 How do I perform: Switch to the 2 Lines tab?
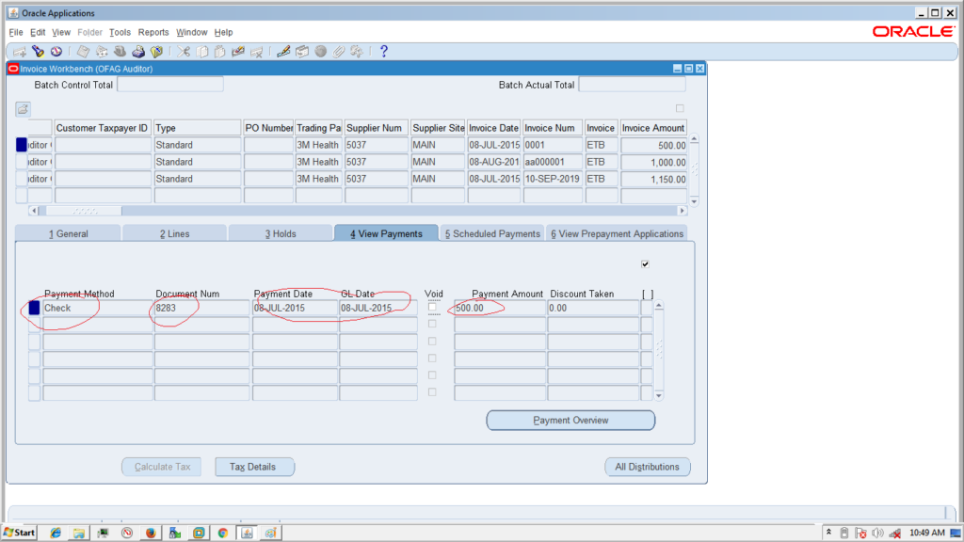click(x=174, y=233)
